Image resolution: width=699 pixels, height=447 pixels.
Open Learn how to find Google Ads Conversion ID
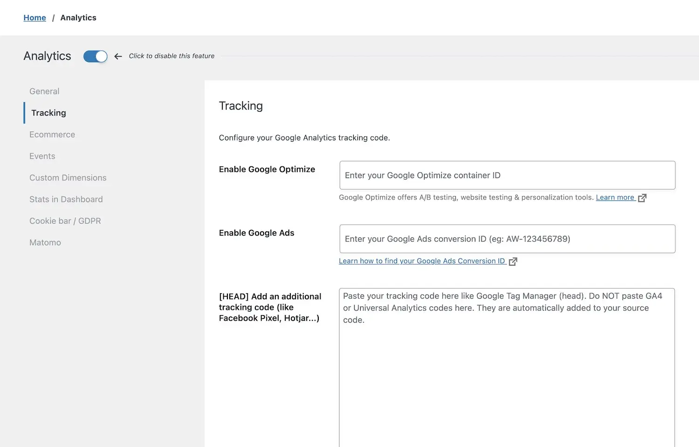coord(422,261)
